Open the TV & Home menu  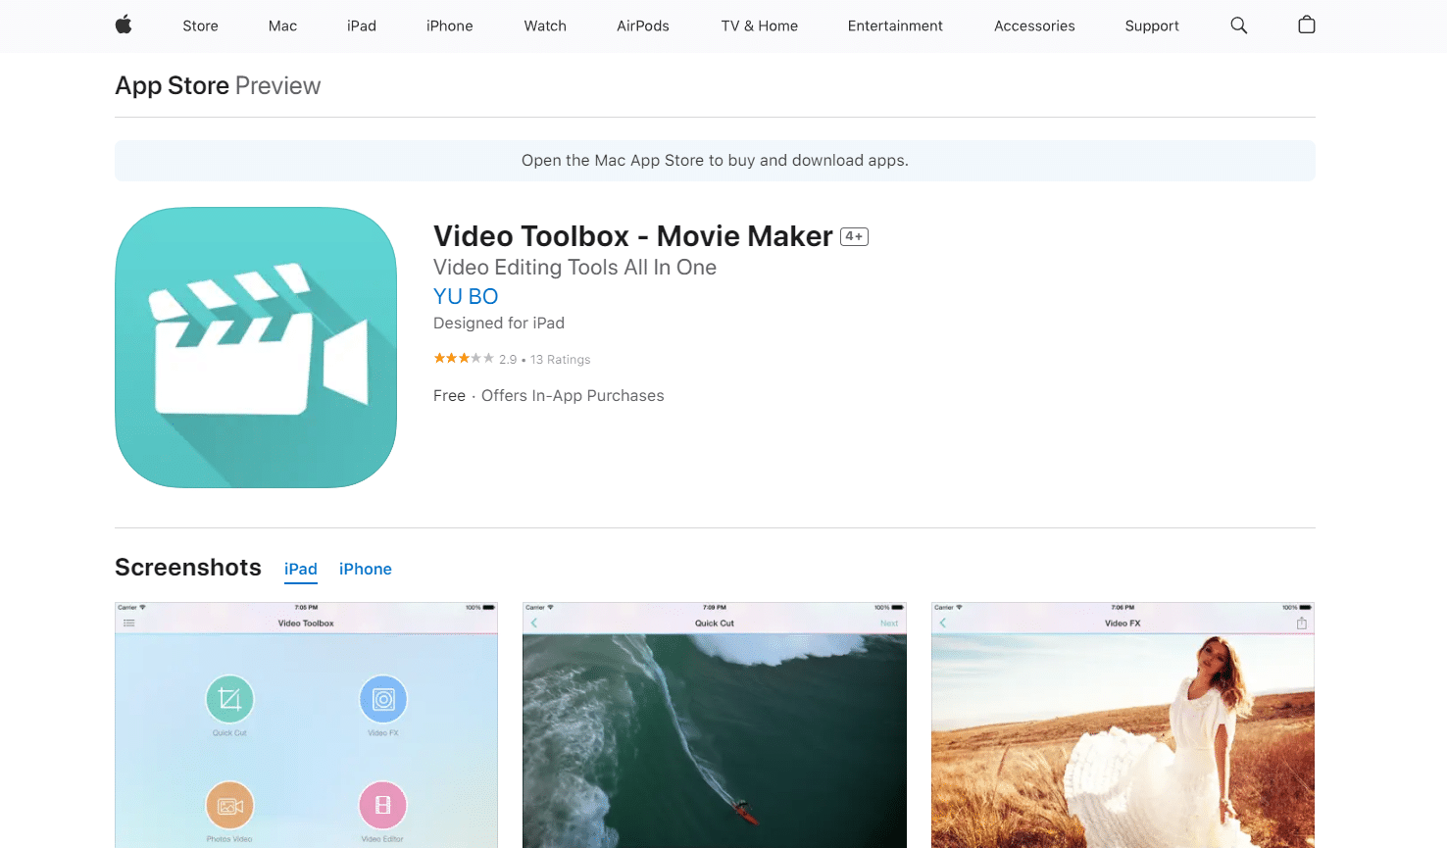click(760, 25)
